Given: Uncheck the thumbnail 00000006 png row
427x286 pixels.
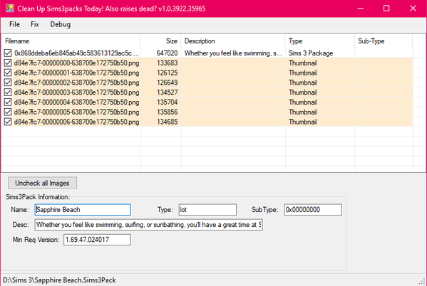Looking at the screenshot, I should pyautogui.click(x=8, y=122).
